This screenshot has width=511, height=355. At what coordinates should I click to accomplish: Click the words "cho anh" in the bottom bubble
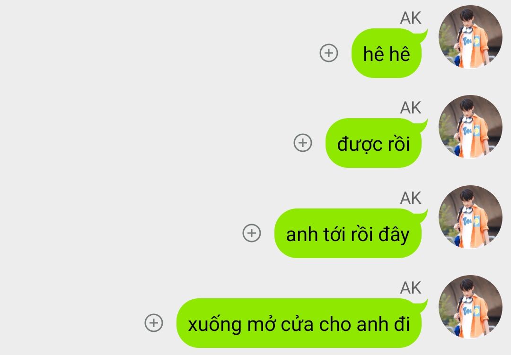(x=353, y=324)
